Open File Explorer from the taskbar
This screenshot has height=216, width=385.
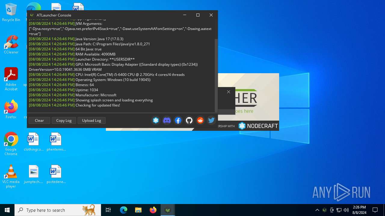(138, 210)
